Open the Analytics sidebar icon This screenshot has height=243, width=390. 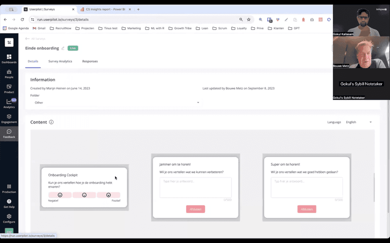(x=9, y=102)
